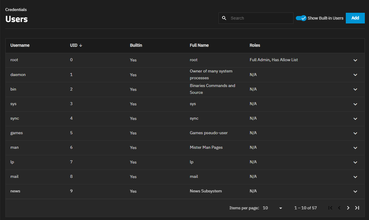
Task: Sort table by the Roles column header
Action: point(255,45)
